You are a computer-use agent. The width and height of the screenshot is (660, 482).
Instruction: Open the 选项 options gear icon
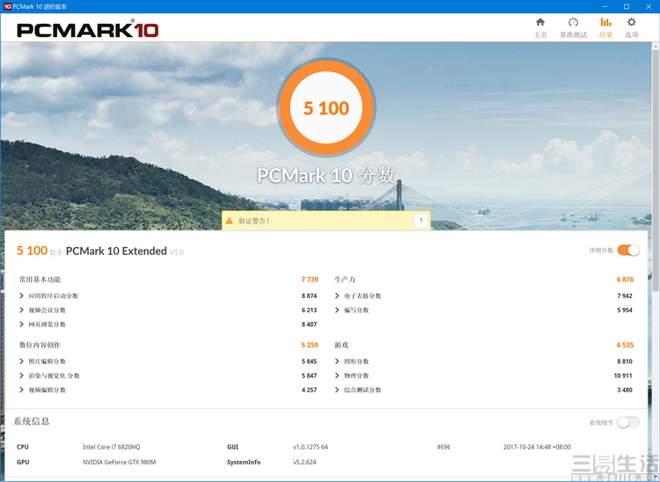631,22
